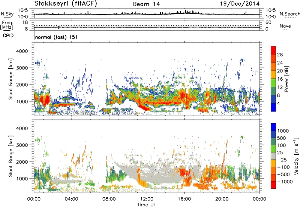Click the "Stokkseyri (fitACF)" title text
300x207 pixels.
pos(66,4)
